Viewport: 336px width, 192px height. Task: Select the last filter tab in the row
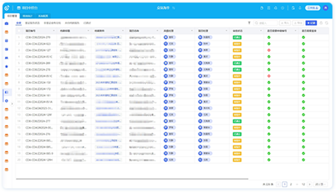tap(87, 23)
